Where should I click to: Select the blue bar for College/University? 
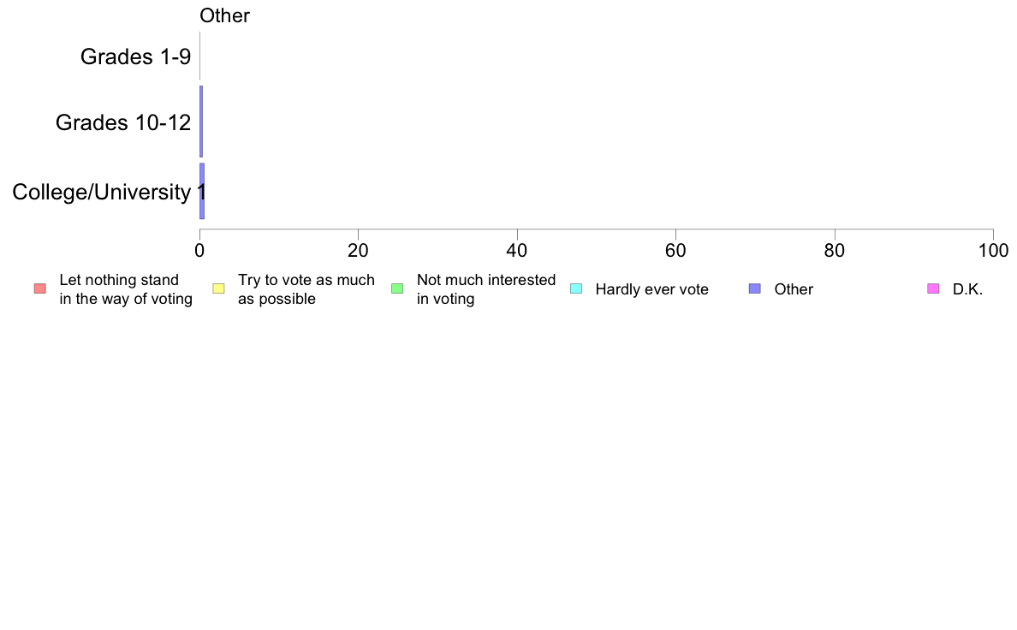[202, 191]
